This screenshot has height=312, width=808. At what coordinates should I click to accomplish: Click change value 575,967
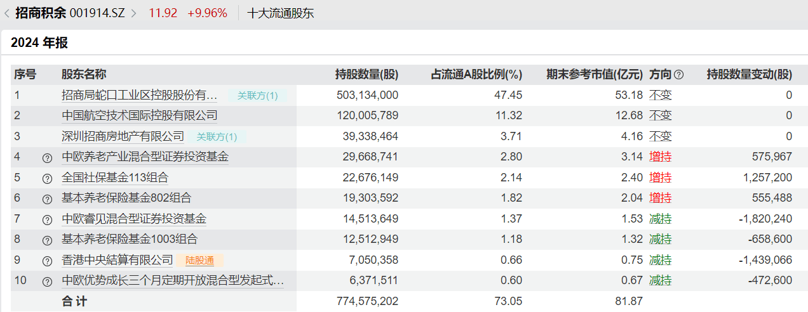pos(772,157)
